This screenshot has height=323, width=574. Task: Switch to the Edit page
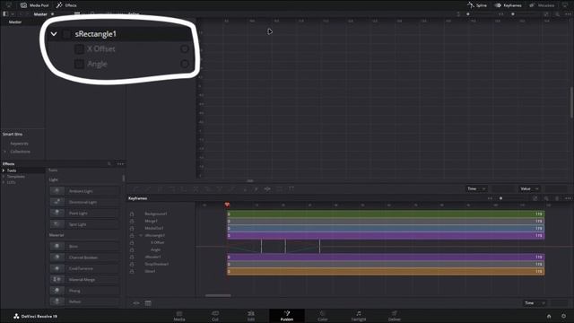(251, 316)
